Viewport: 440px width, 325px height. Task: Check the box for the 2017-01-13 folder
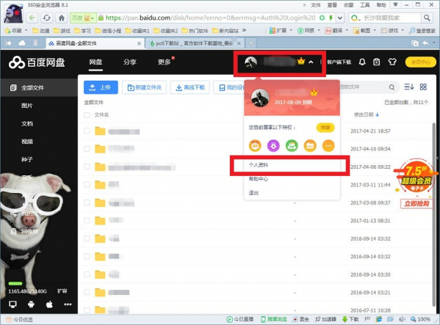[x=87, y=221]
